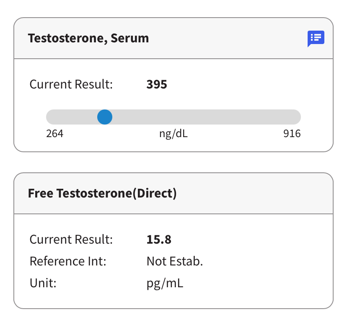This screenshot has height=325, width=347.
Task: Open comments icon for Testosterone, Serum
Action: pos(316,39)
